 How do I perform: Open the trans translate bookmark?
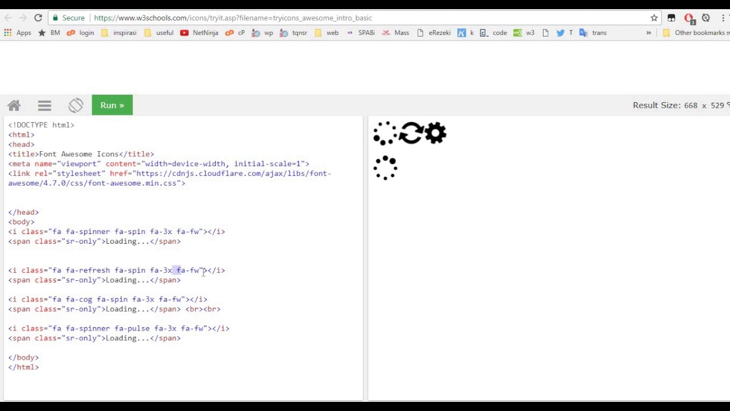click(x=593, y=33)
